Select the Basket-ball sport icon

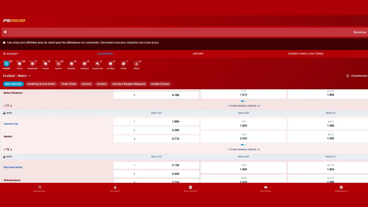[x=32, y=64]
